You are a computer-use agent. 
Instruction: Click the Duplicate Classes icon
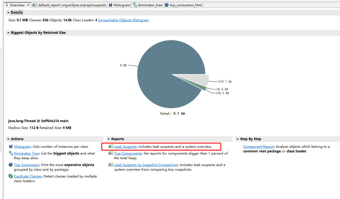coord(11,176)
